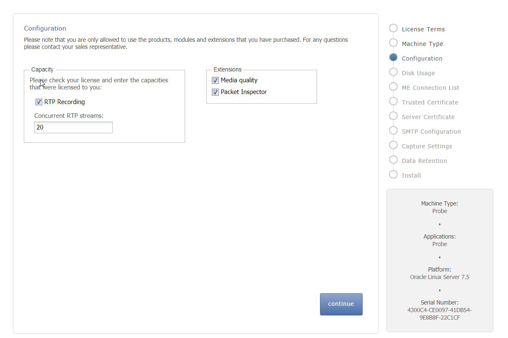
Task: Open the Capture Settings step label
Action: [x=427, y=146]
